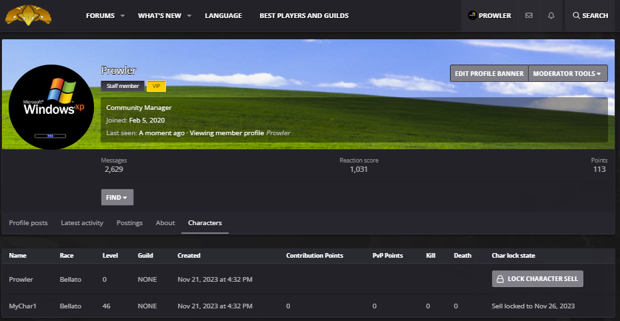Click the Staff member badge
This screenshot has height=321, width=620.
point(123,86)
